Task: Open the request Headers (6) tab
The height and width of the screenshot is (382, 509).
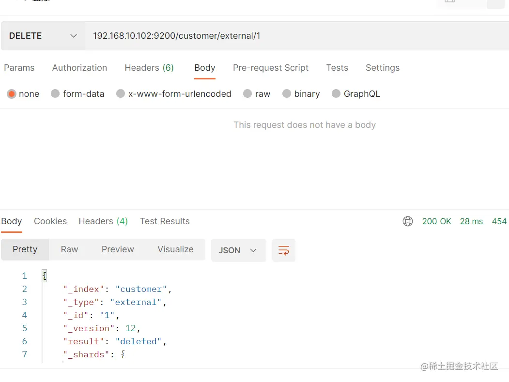Action: tap(149, 67)
